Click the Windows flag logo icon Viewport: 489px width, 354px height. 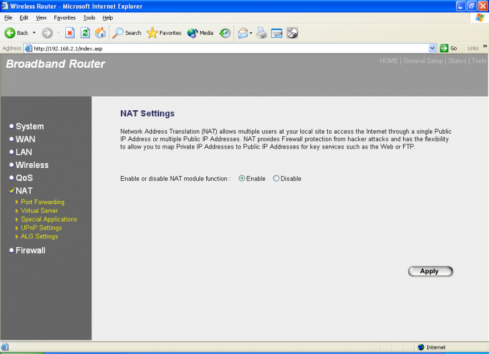point(480,17)
